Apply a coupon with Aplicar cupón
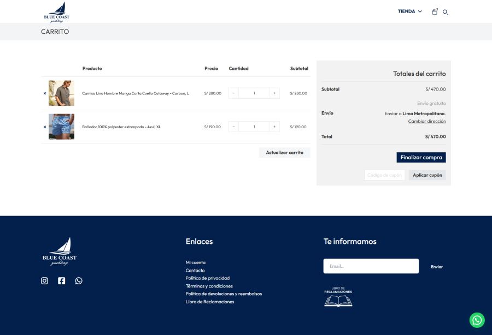The width and height of the screenshot is (492, 335). 427,175
